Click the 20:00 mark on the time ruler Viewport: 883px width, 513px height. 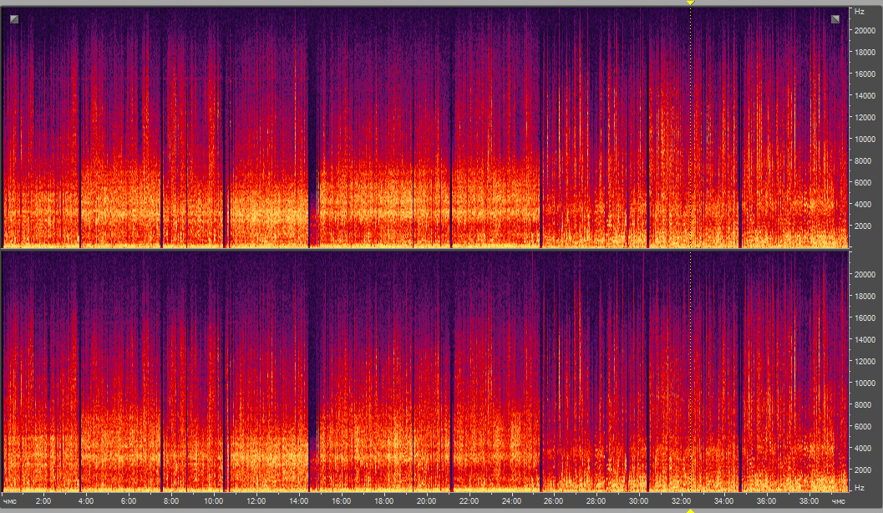click(x=426, y=501)
